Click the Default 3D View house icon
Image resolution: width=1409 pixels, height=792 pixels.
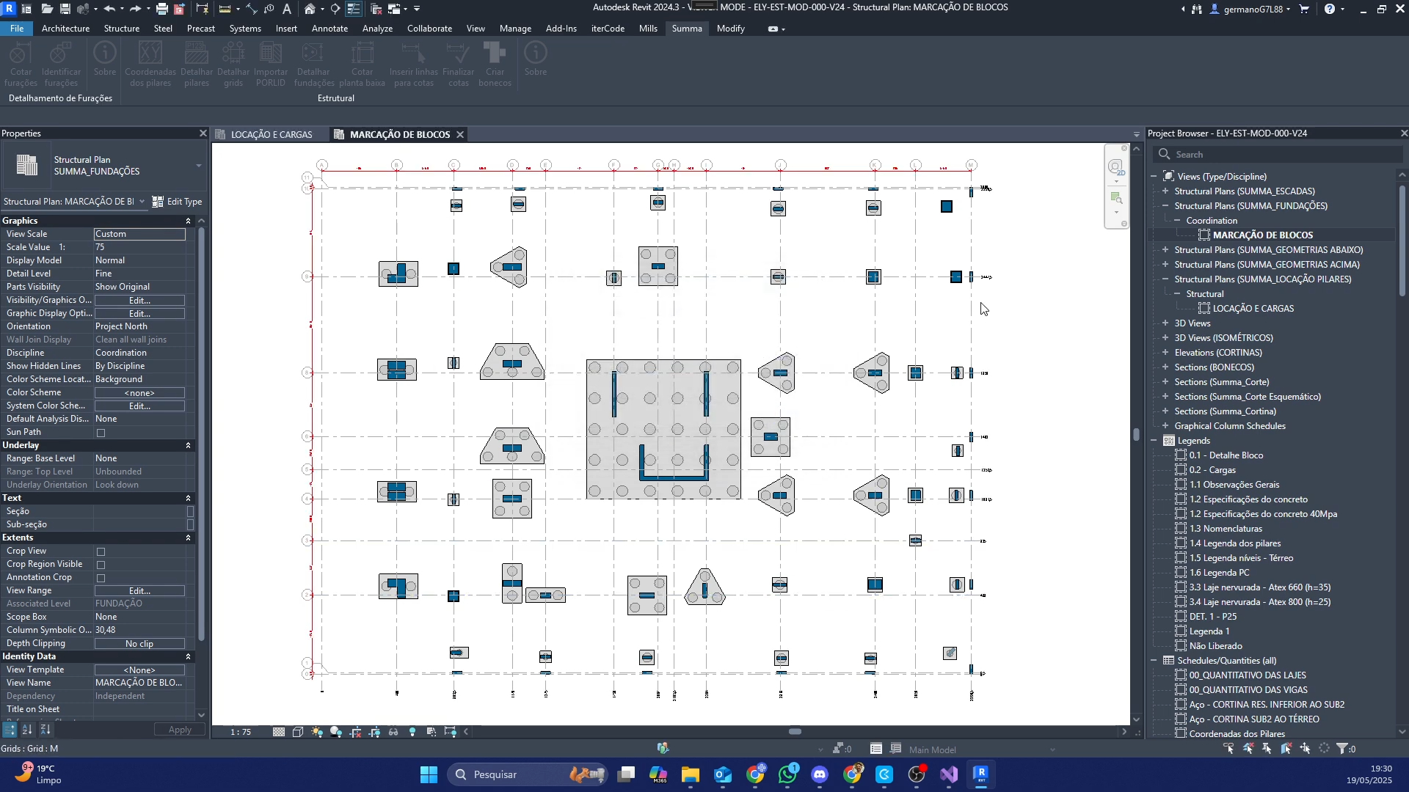coord(310,9)
